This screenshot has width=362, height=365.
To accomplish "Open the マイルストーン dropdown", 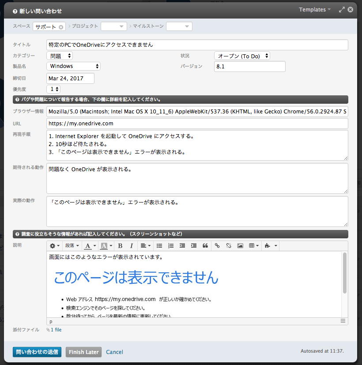I will tap(179, 26).
